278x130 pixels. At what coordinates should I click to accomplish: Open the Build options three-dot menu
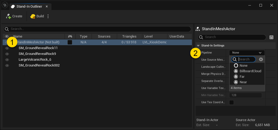point(48,16)
